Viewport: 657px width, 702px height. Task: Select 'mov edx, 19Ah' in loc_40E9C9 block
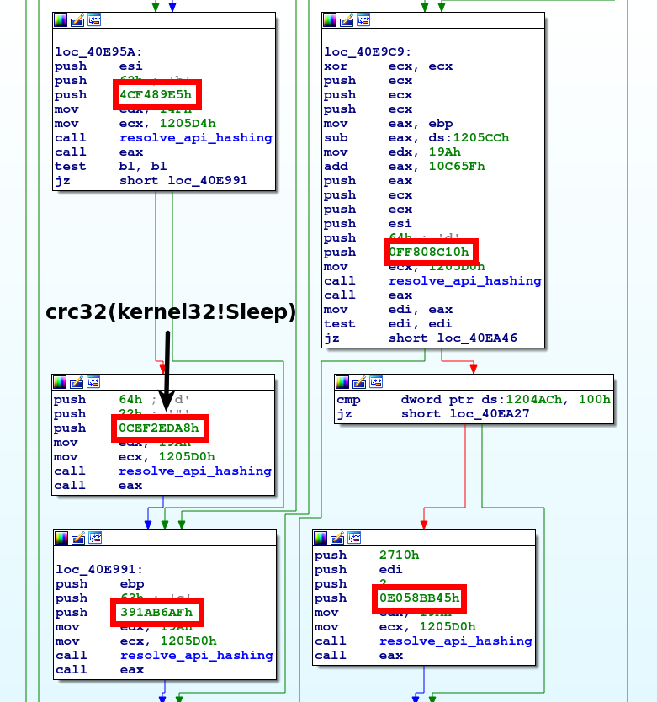393,152
